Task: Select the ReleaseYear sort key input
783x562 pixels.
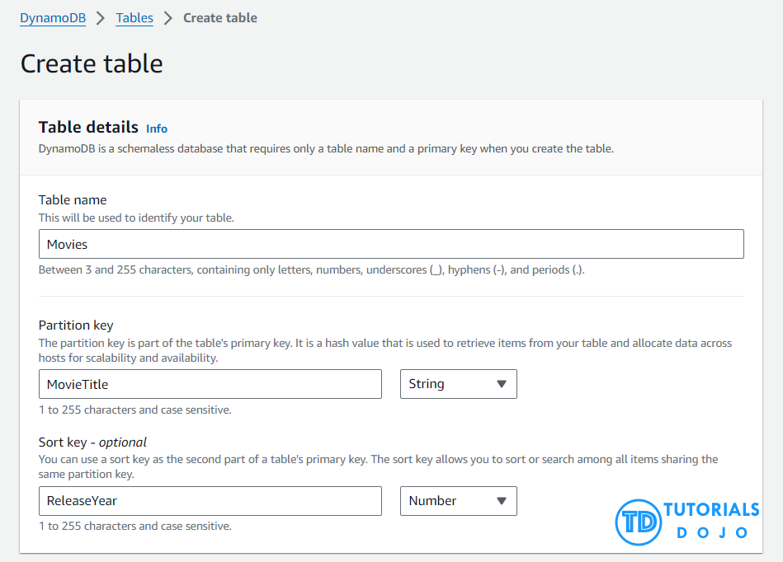Action: pos(210,501)
